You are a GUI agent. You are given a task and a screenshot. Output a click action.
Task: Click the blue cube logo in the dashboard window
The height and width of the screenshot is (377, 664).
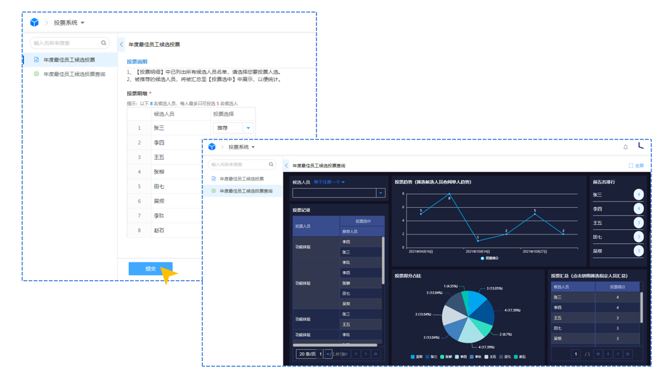coord(212,147)
